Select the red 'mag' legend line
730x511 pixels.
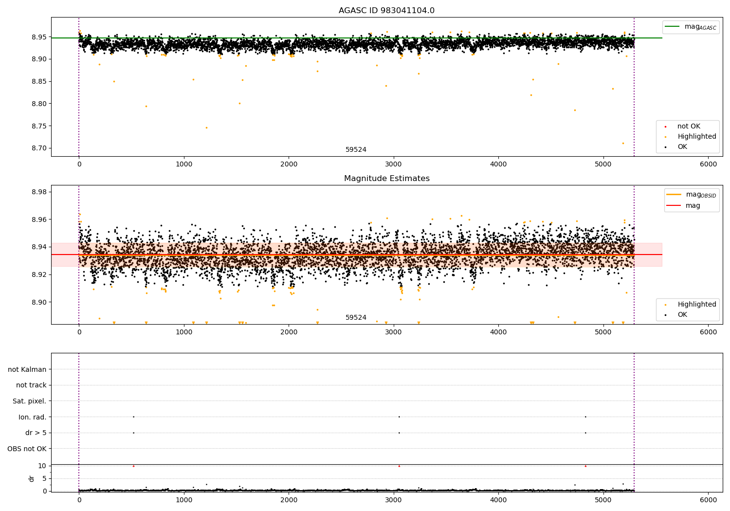[x=674, y=206]
